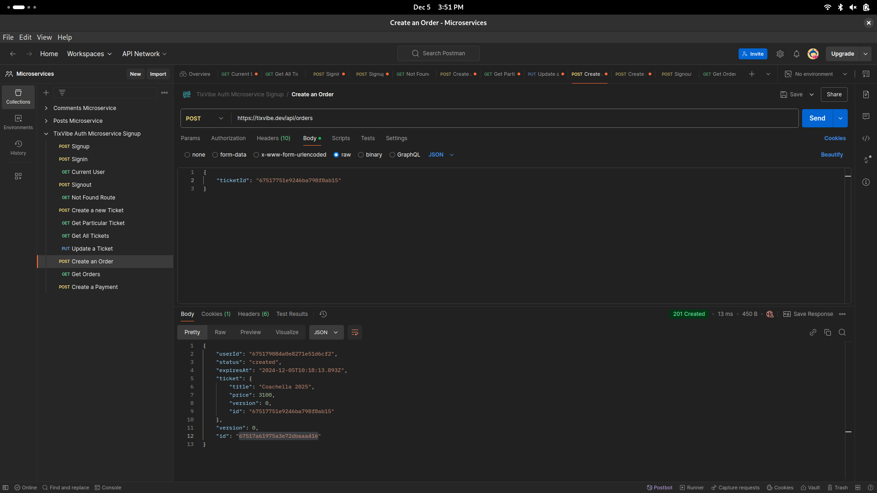Click the Copy response icon
Screen dimensions: 877x493
pyautogui.click(x=828, y=332)
